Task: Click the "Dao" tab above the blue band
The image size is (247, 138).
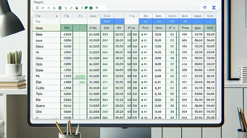Action: point(185,16)
